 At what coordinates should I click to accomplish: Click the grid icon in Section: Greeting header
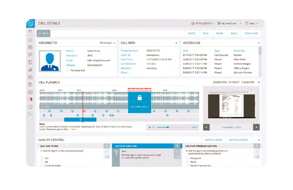coord(177,146)
